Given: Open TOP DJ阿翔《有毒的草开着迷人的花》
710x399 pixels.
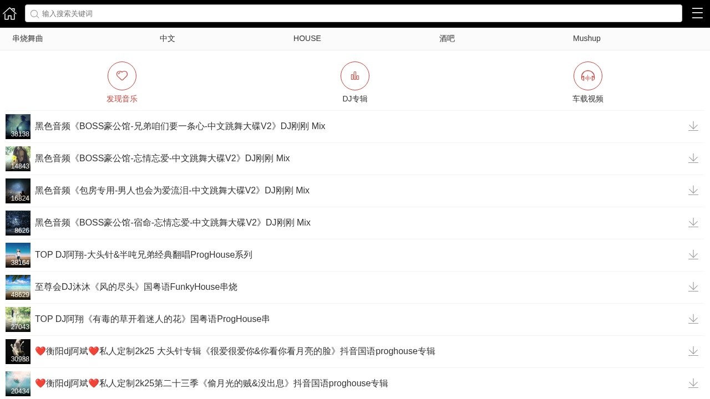Looking at the screenshot, I should point(152,319).
